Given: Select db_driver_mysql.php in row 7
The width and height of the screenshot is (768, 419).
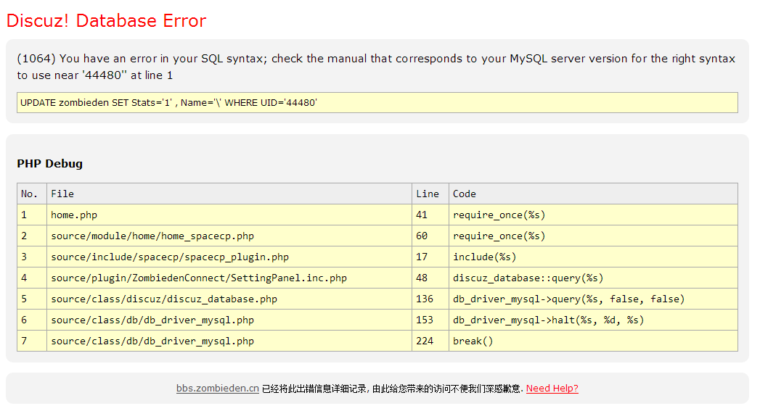Looking at the screenshot, I should (152, 341).
